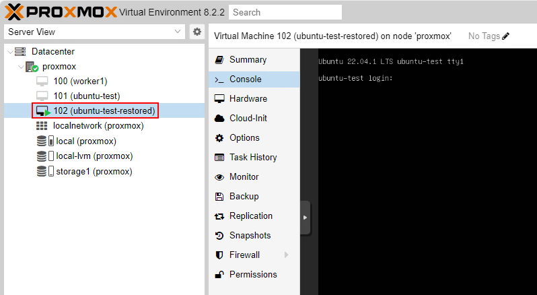Collapse the proxmox node in tree

point(20,67)
